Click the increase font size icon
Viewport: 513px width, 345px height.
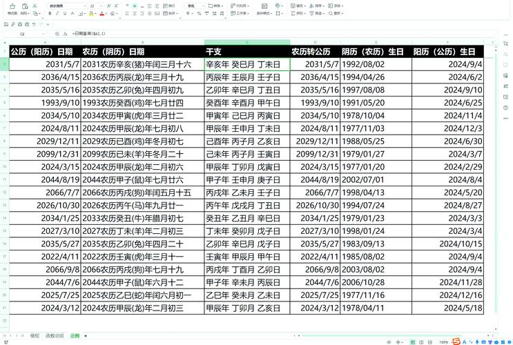[x=109, y=6]
